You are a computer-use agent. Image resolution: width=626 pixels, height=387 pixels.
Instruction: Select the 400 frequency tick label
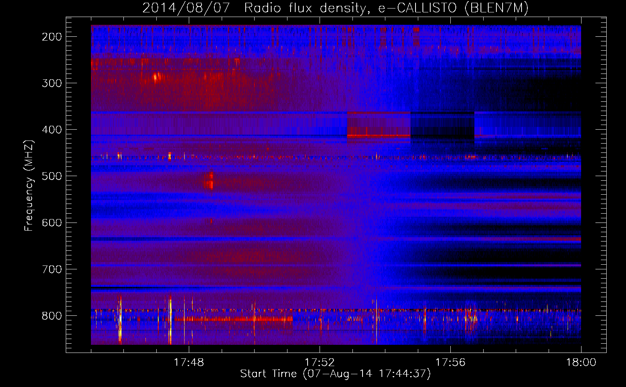point(52,130)
